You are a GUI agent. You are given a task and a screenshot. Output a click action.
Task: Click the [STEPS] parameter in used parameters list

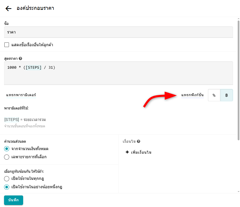pyautogui.click(x=12, y=120)
